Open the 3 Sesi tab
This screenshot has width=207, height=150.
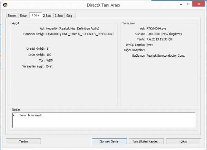(x=59, y=16)
